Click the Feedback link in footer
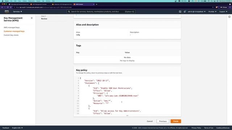Screen dimensions: 232x130 [6, 128]
